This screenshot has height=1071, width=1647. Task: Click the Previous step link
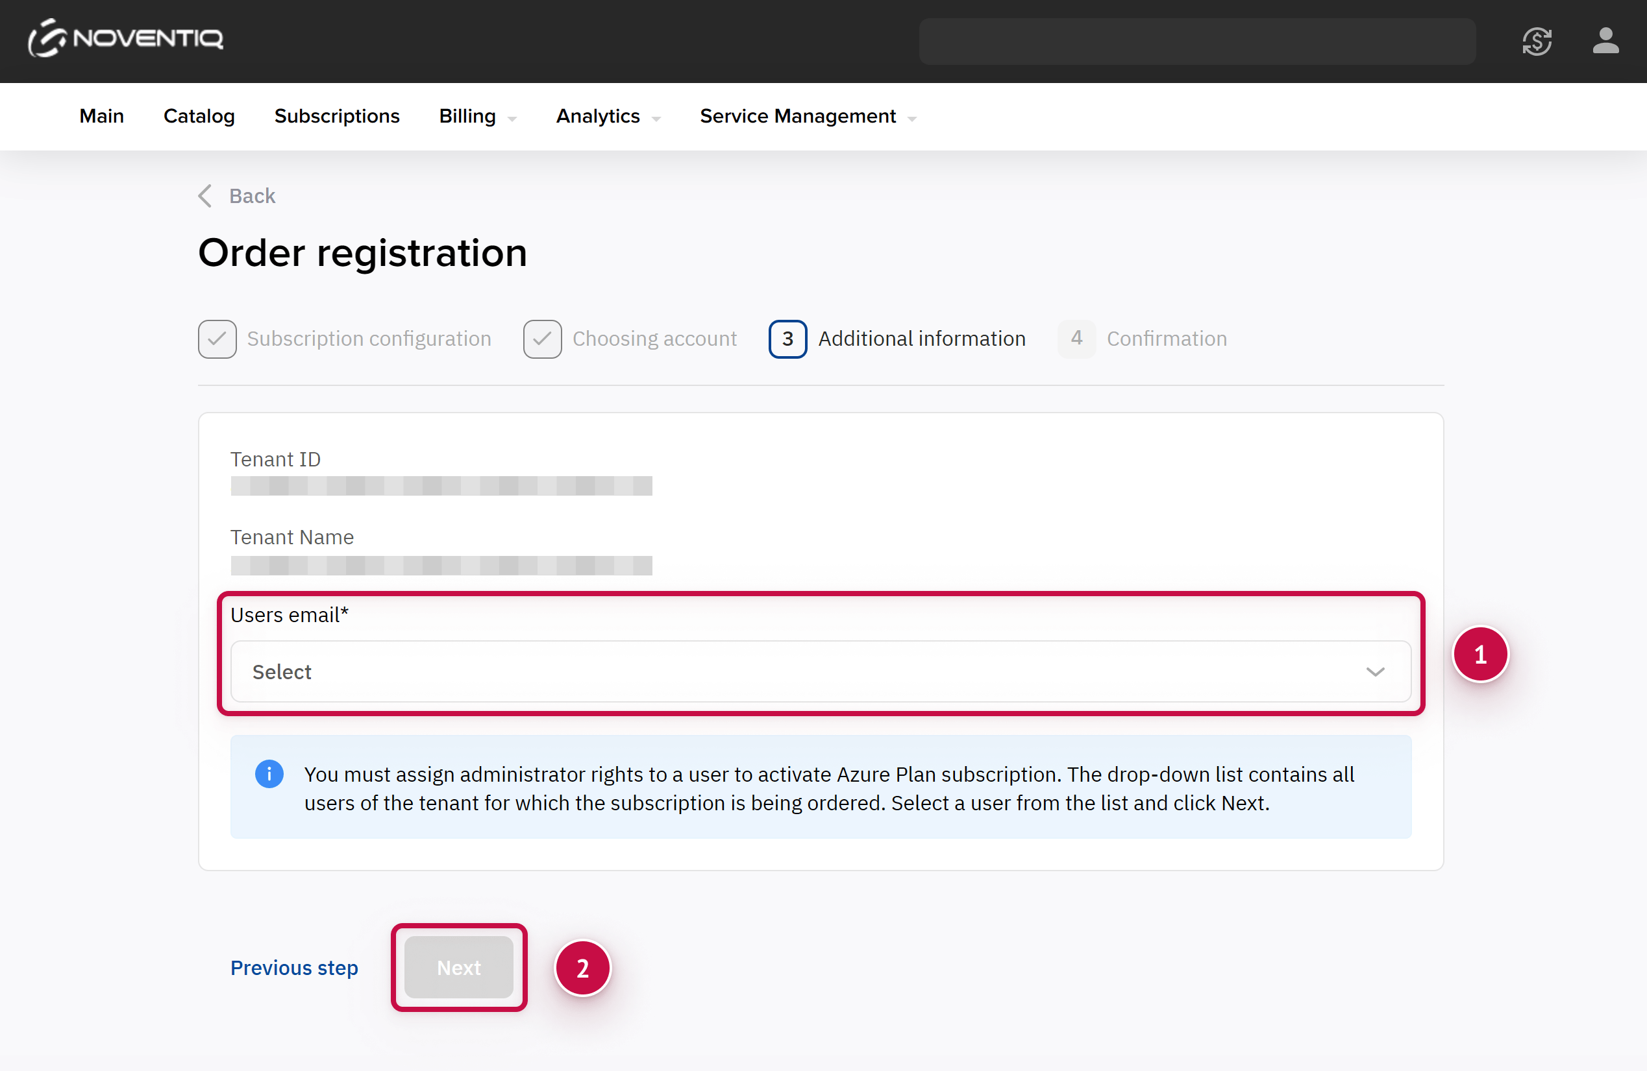pos(294,967)
